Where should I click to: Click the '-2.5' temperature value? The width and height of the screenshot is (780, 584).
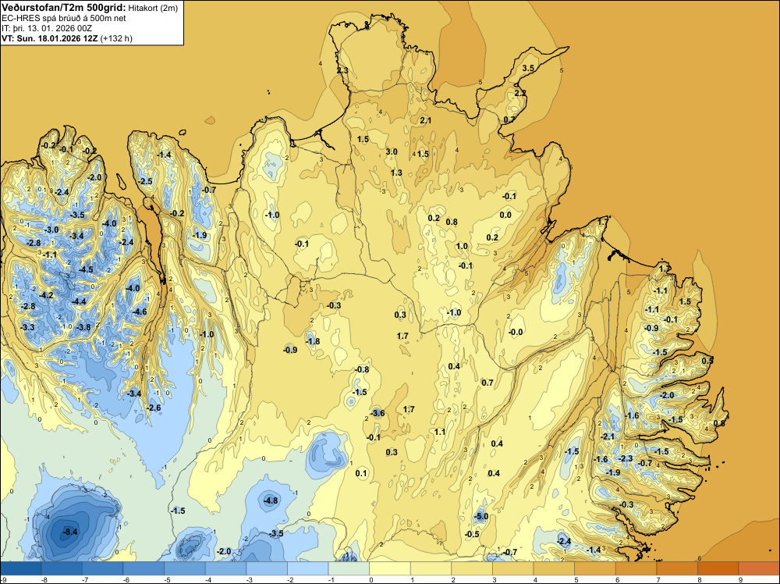coord(146,181)
